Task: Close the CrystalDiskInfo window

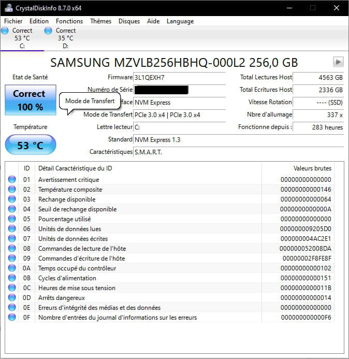Action: point(337,8)
